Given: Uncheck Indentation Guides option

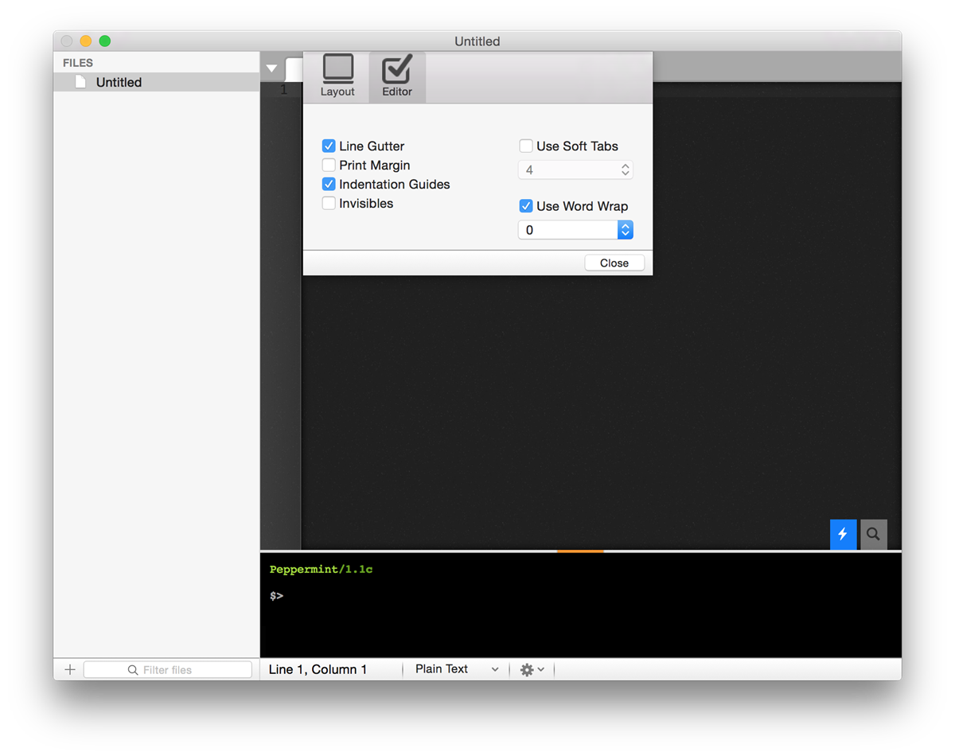Looking at the screenshot, I should [x=328, y=185].
